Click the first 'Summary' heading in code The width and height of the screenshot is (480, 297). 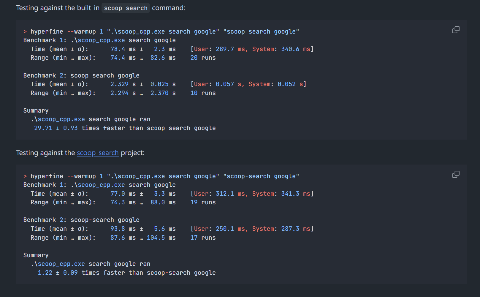[x=36, y=110]
